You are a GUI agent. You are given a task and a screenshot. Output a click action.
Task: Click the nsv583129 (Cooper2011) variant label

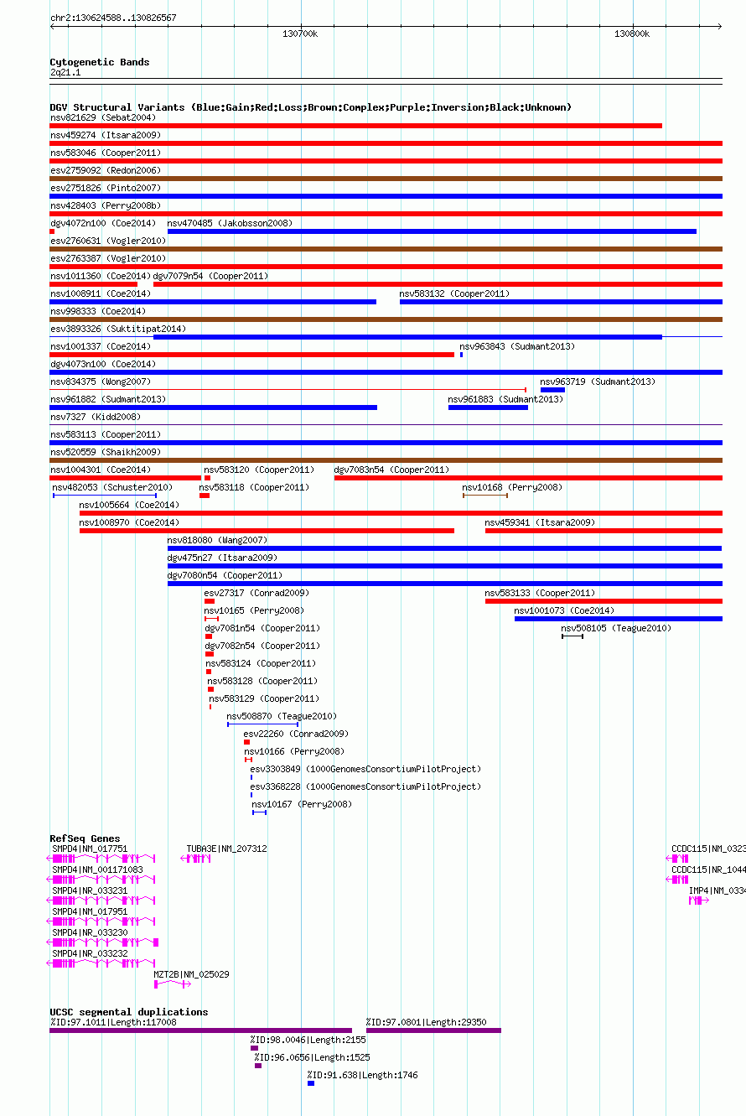[264, 698]
